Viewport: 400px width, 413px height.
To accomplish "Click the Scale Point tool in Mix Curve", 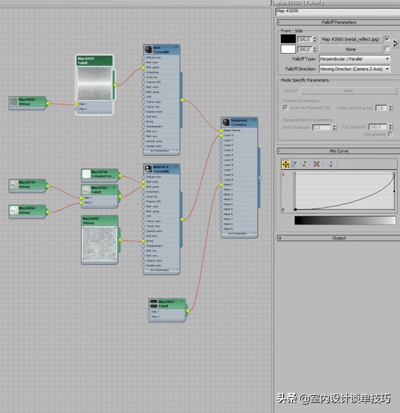I will 294,164.
